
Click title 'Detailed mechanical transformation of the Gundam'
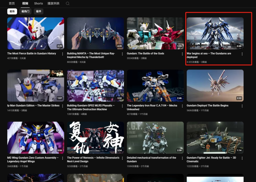(x=151, y=159)
